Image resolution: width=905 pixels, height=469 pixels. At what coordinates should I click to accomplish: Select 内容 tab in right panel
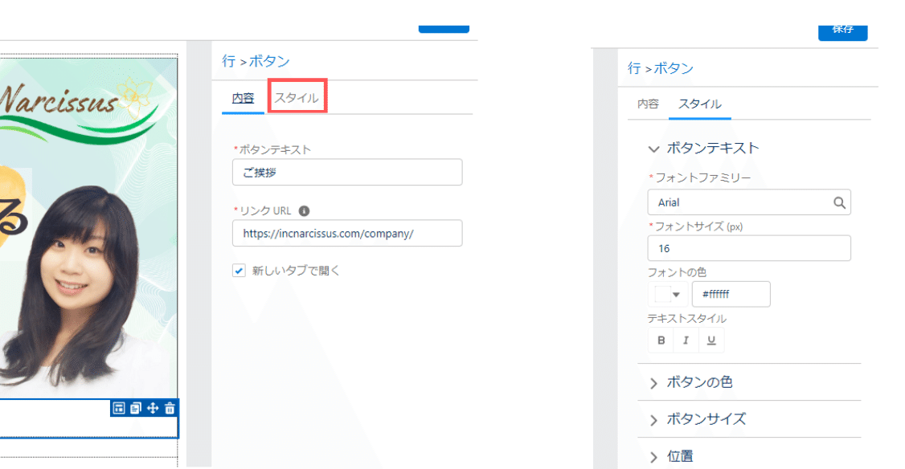click(648, 104)
